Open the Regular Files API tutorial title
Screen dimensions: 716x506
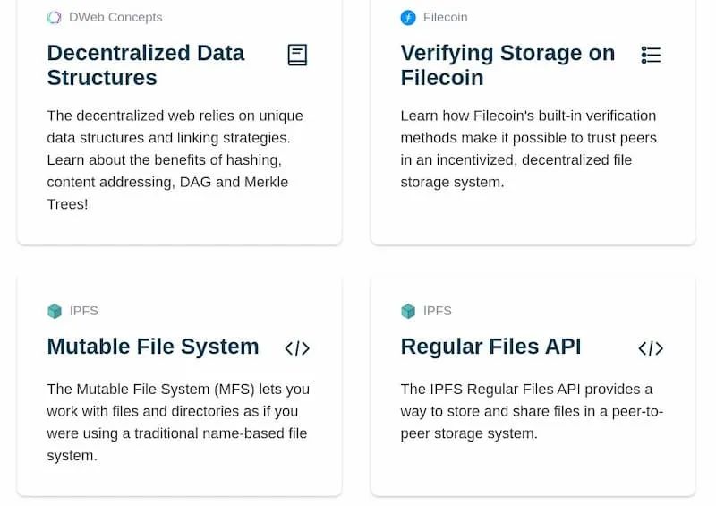490,347
